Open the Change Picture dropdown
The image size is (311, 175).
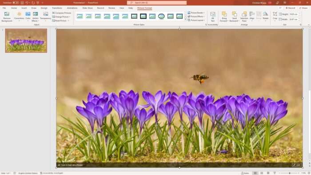pyautogui.click(x=61, y=16)
